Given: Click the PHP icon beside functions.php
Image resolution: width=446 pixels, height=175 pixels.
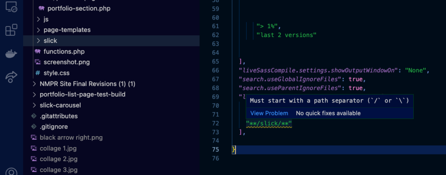Looking at the screenshot, I should (x=38, y=51).
